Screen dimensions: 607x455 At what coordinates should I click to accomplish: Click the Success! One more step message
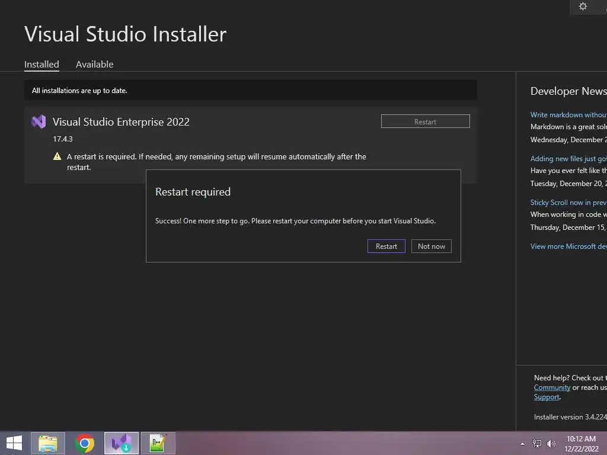click(295, 221)
